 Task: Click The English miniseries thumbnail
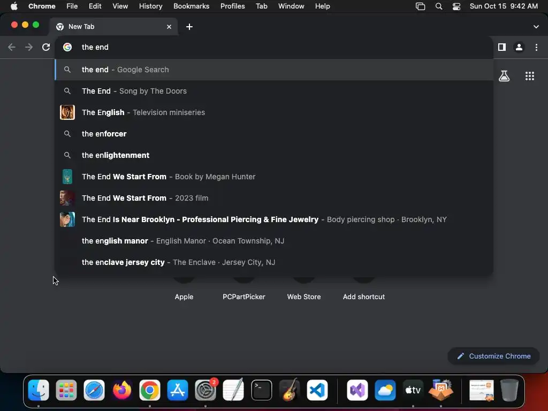coord(67,112)
